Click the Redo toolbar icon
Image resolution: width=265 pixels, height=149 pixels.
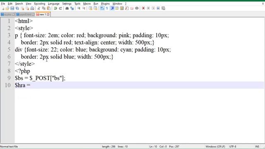(x=60, y=8)
